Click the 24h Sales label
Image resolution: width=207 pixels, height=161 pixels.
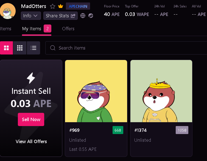pyautogui.click(x=180, y=6)
